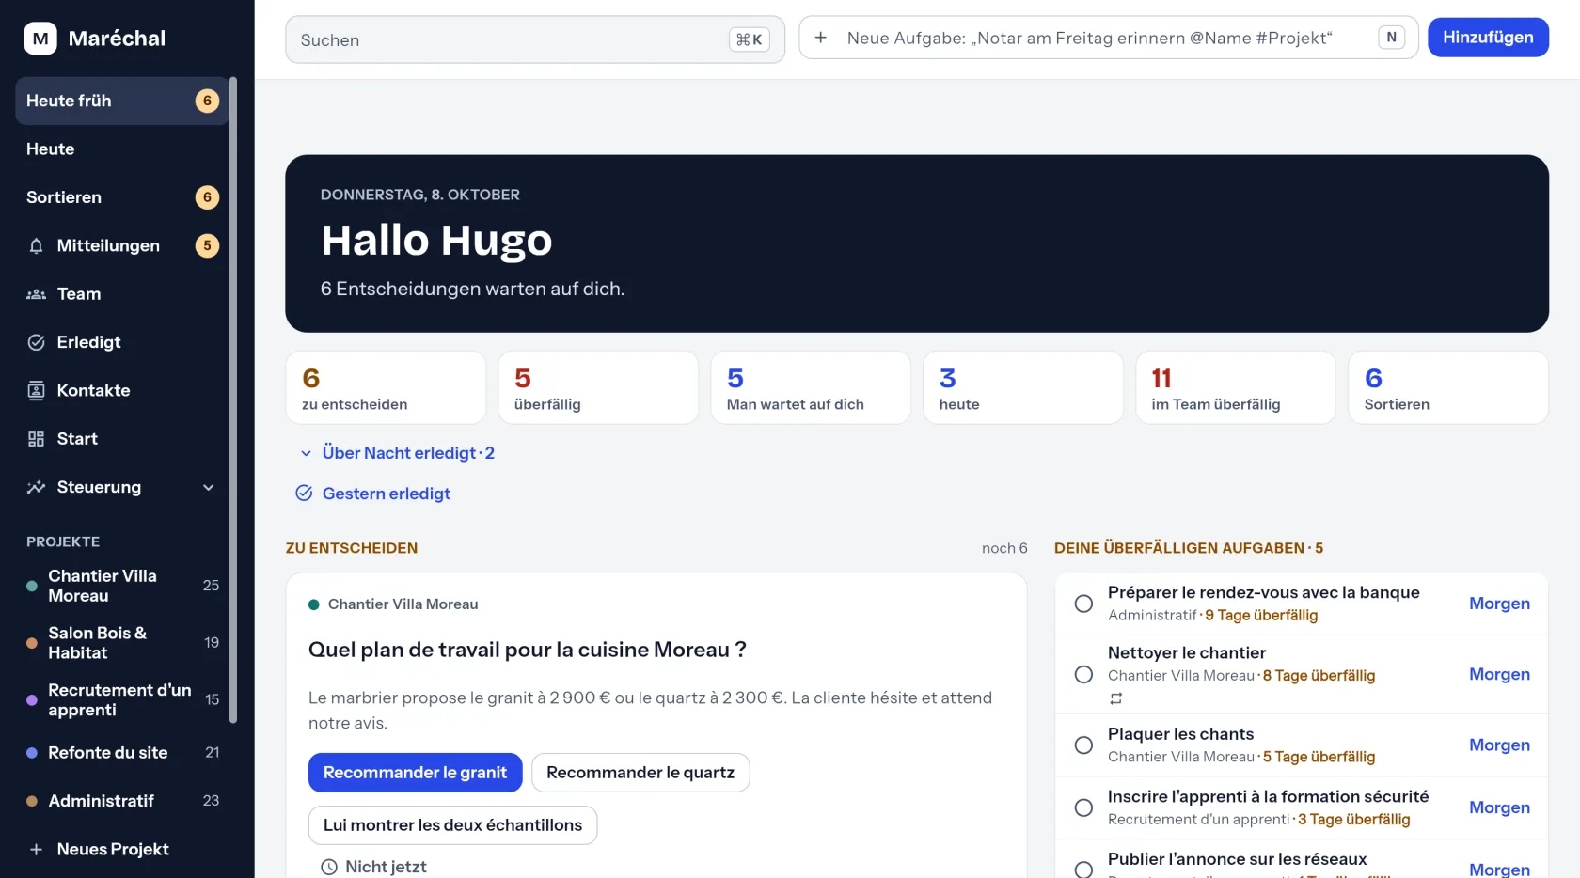Screen dimensions: 1580x878
Task: Expand the Steuerung section chevron
Action: 209,487
